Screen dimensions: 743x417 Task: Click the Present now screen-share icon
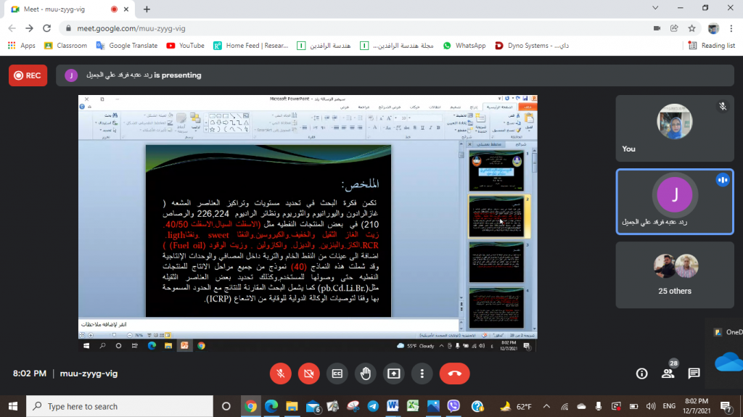coord(394,373)
